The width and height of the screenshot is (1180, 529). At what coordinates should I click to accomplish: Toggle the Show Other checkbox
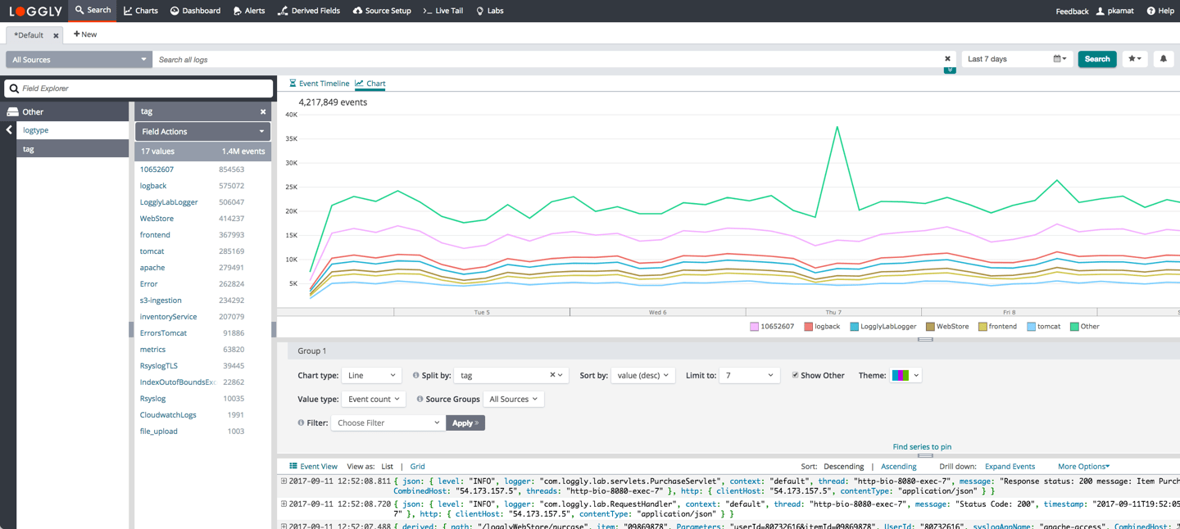click(x=795, y=375)
